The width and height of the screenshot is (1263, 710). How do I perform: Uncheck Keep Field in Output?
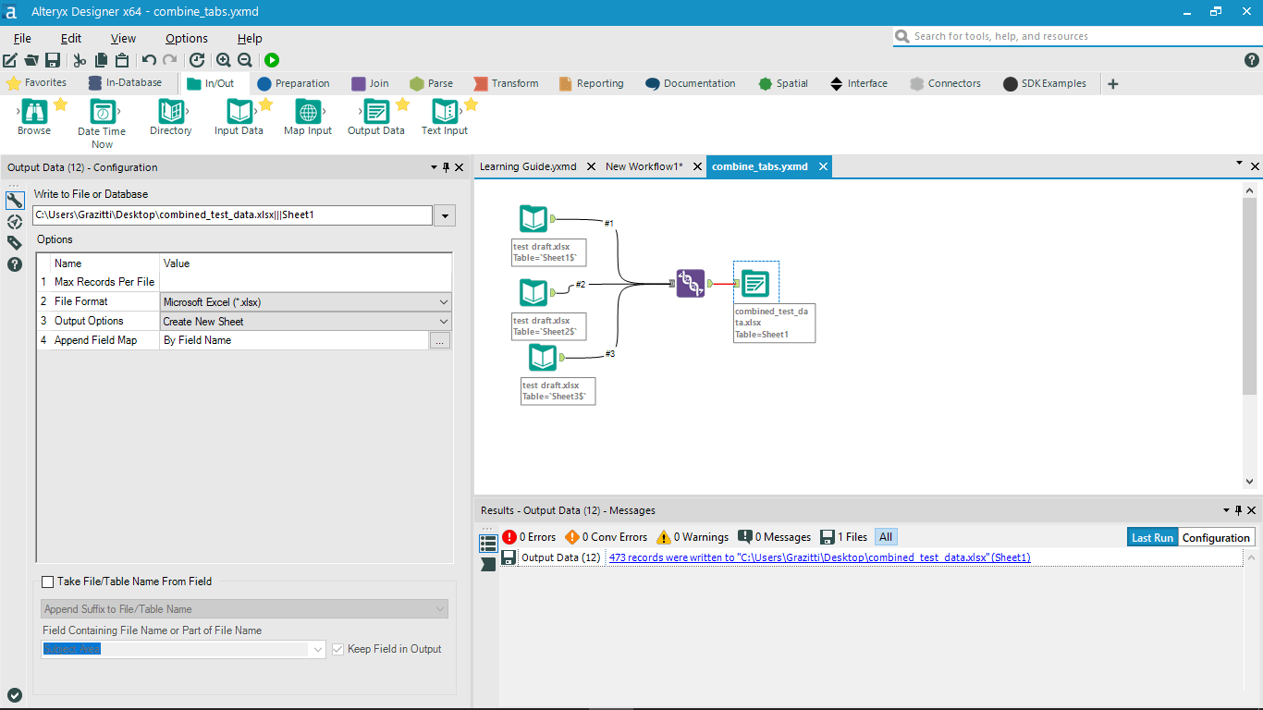tap(338, 649)
